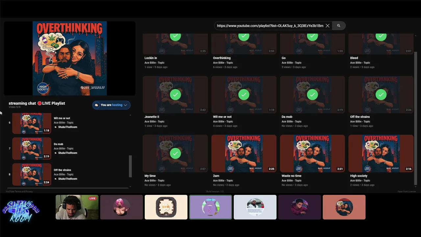Image resolution: width=421 pixels, height=237 pixels.
Task: Open the Open Font License link
Action: 407,192
